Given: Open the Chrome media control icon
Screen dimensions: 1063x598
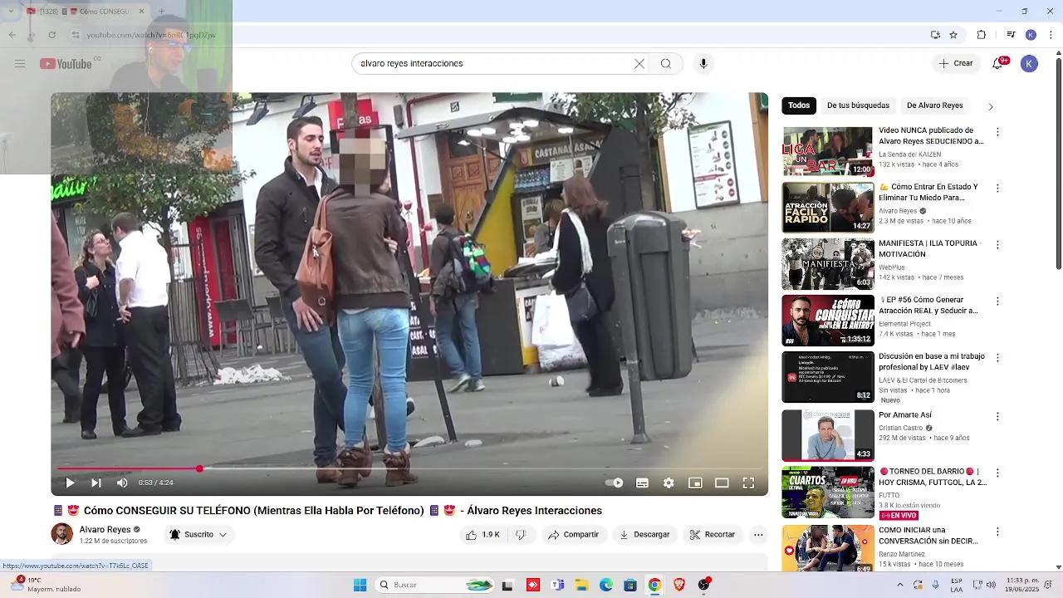Looking at the screenshot, I should tap(1011, 35).
